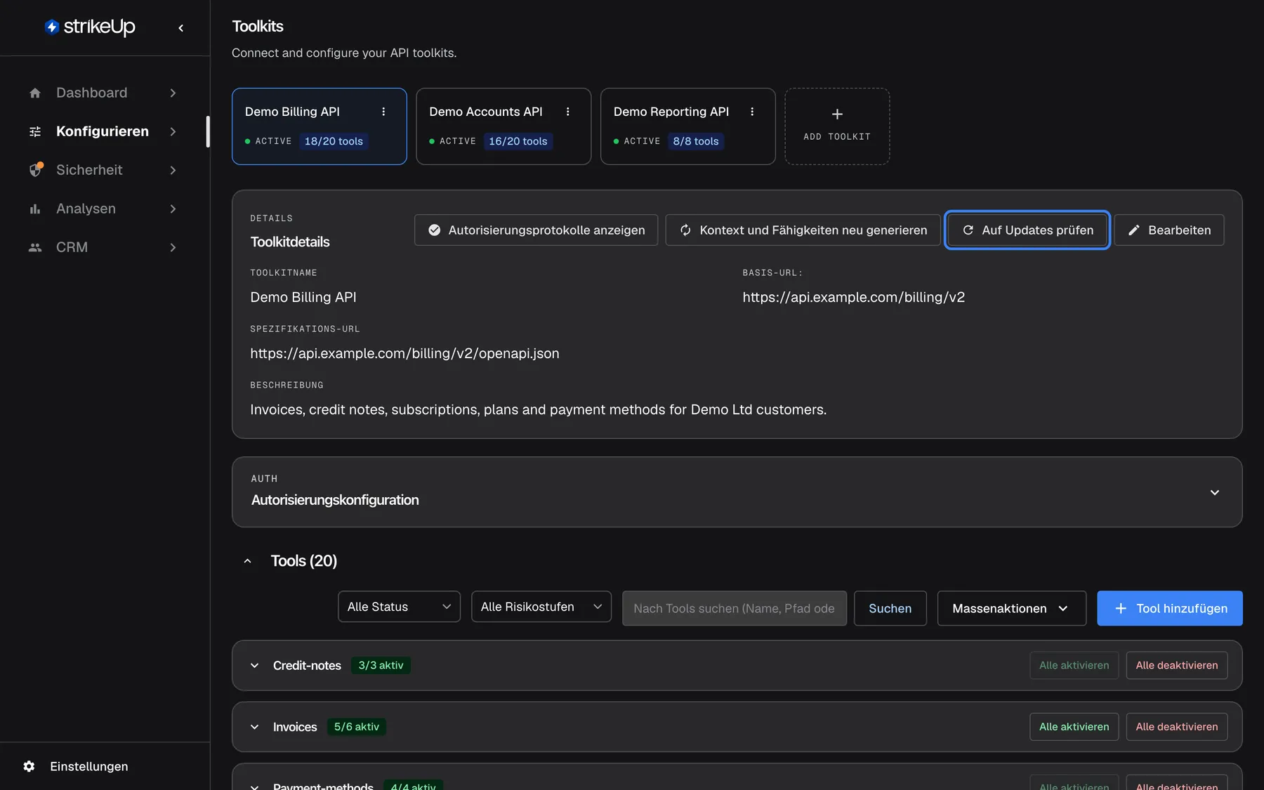Screen dimensions: 1264x790
Task: Click Kontext und Fähigkeiten neu generieren
Action: (803, 230)
